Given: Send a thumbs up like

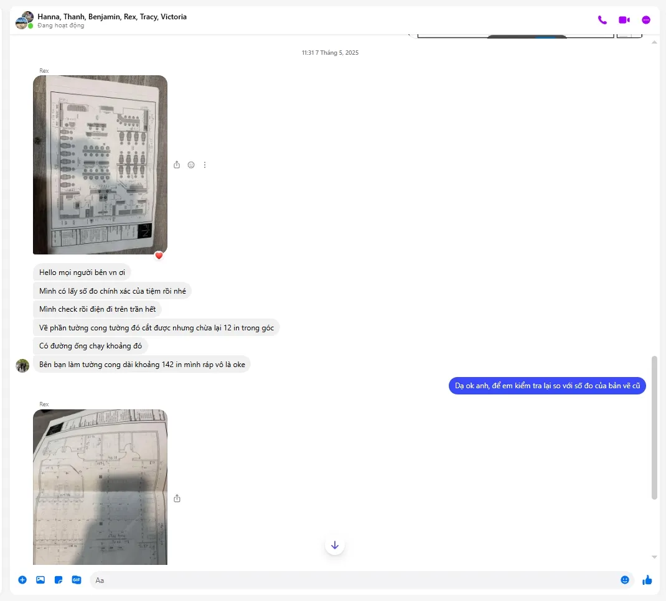Looking at the screenshot, I should 647,580.
